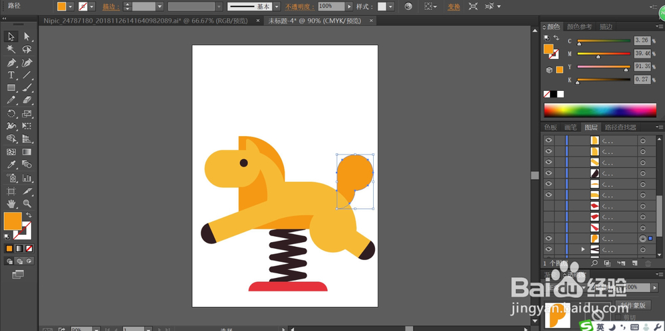
Task: Open the 变换 link in the control bar
Action: coord(454,7)
